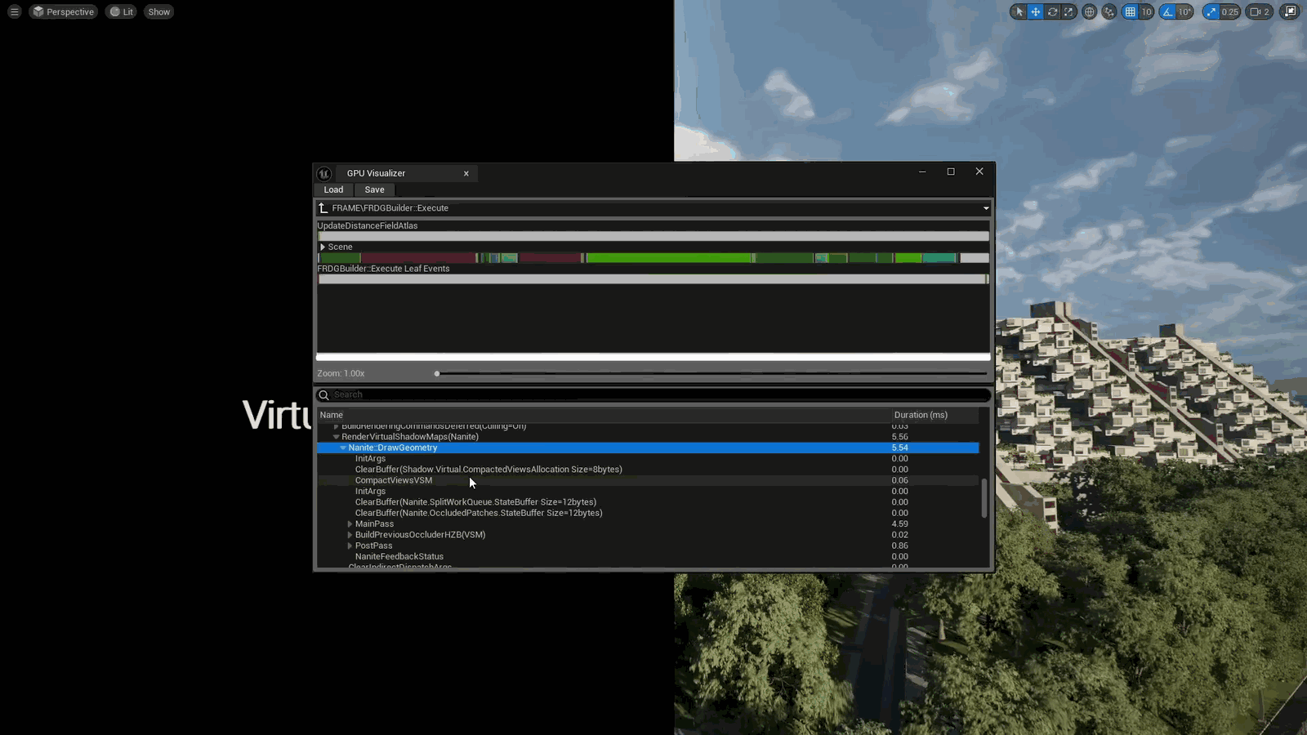This screenshot has height=735, width=1307.
Task: Close the GPU Visualizer tab
Action: (x=466, y=173)
